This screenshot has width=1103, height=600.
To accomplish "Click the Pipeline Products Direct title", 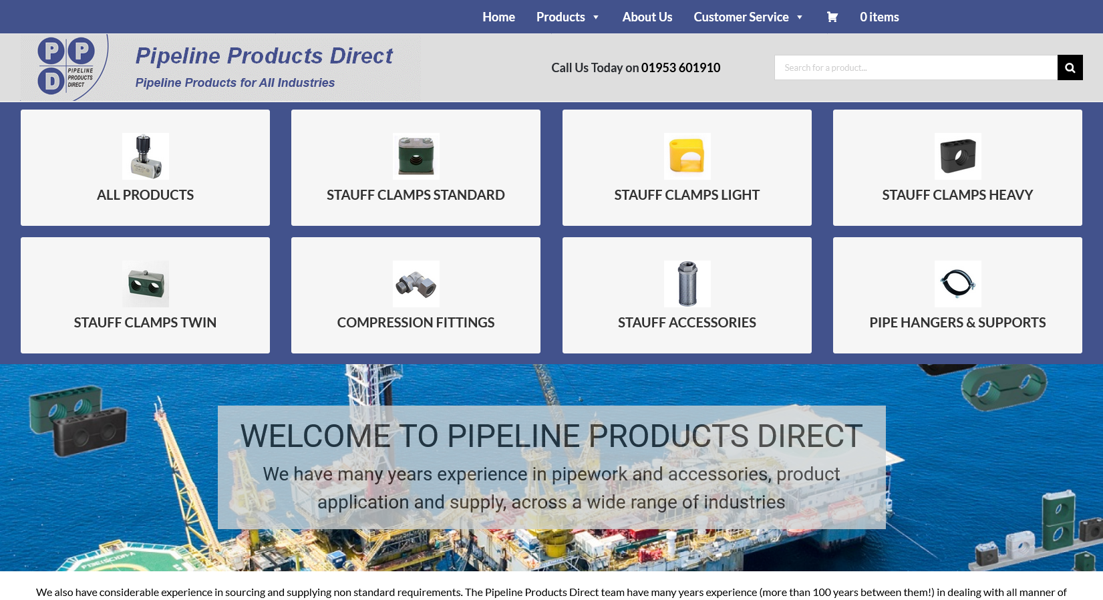I will 264,56.
